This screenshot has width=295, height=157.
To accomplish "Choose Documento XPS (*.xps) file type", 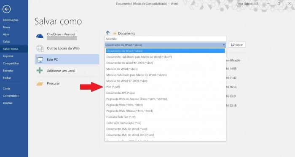I will tap(165, 93).
